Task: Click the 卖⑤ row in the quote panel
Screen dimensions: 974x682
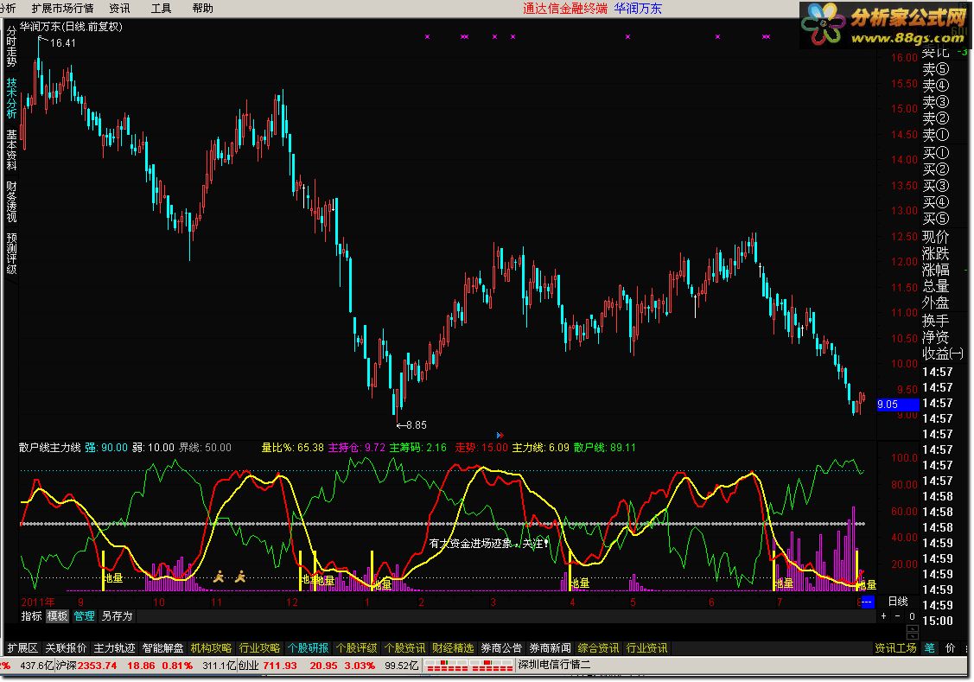Action: coord(935,69)
